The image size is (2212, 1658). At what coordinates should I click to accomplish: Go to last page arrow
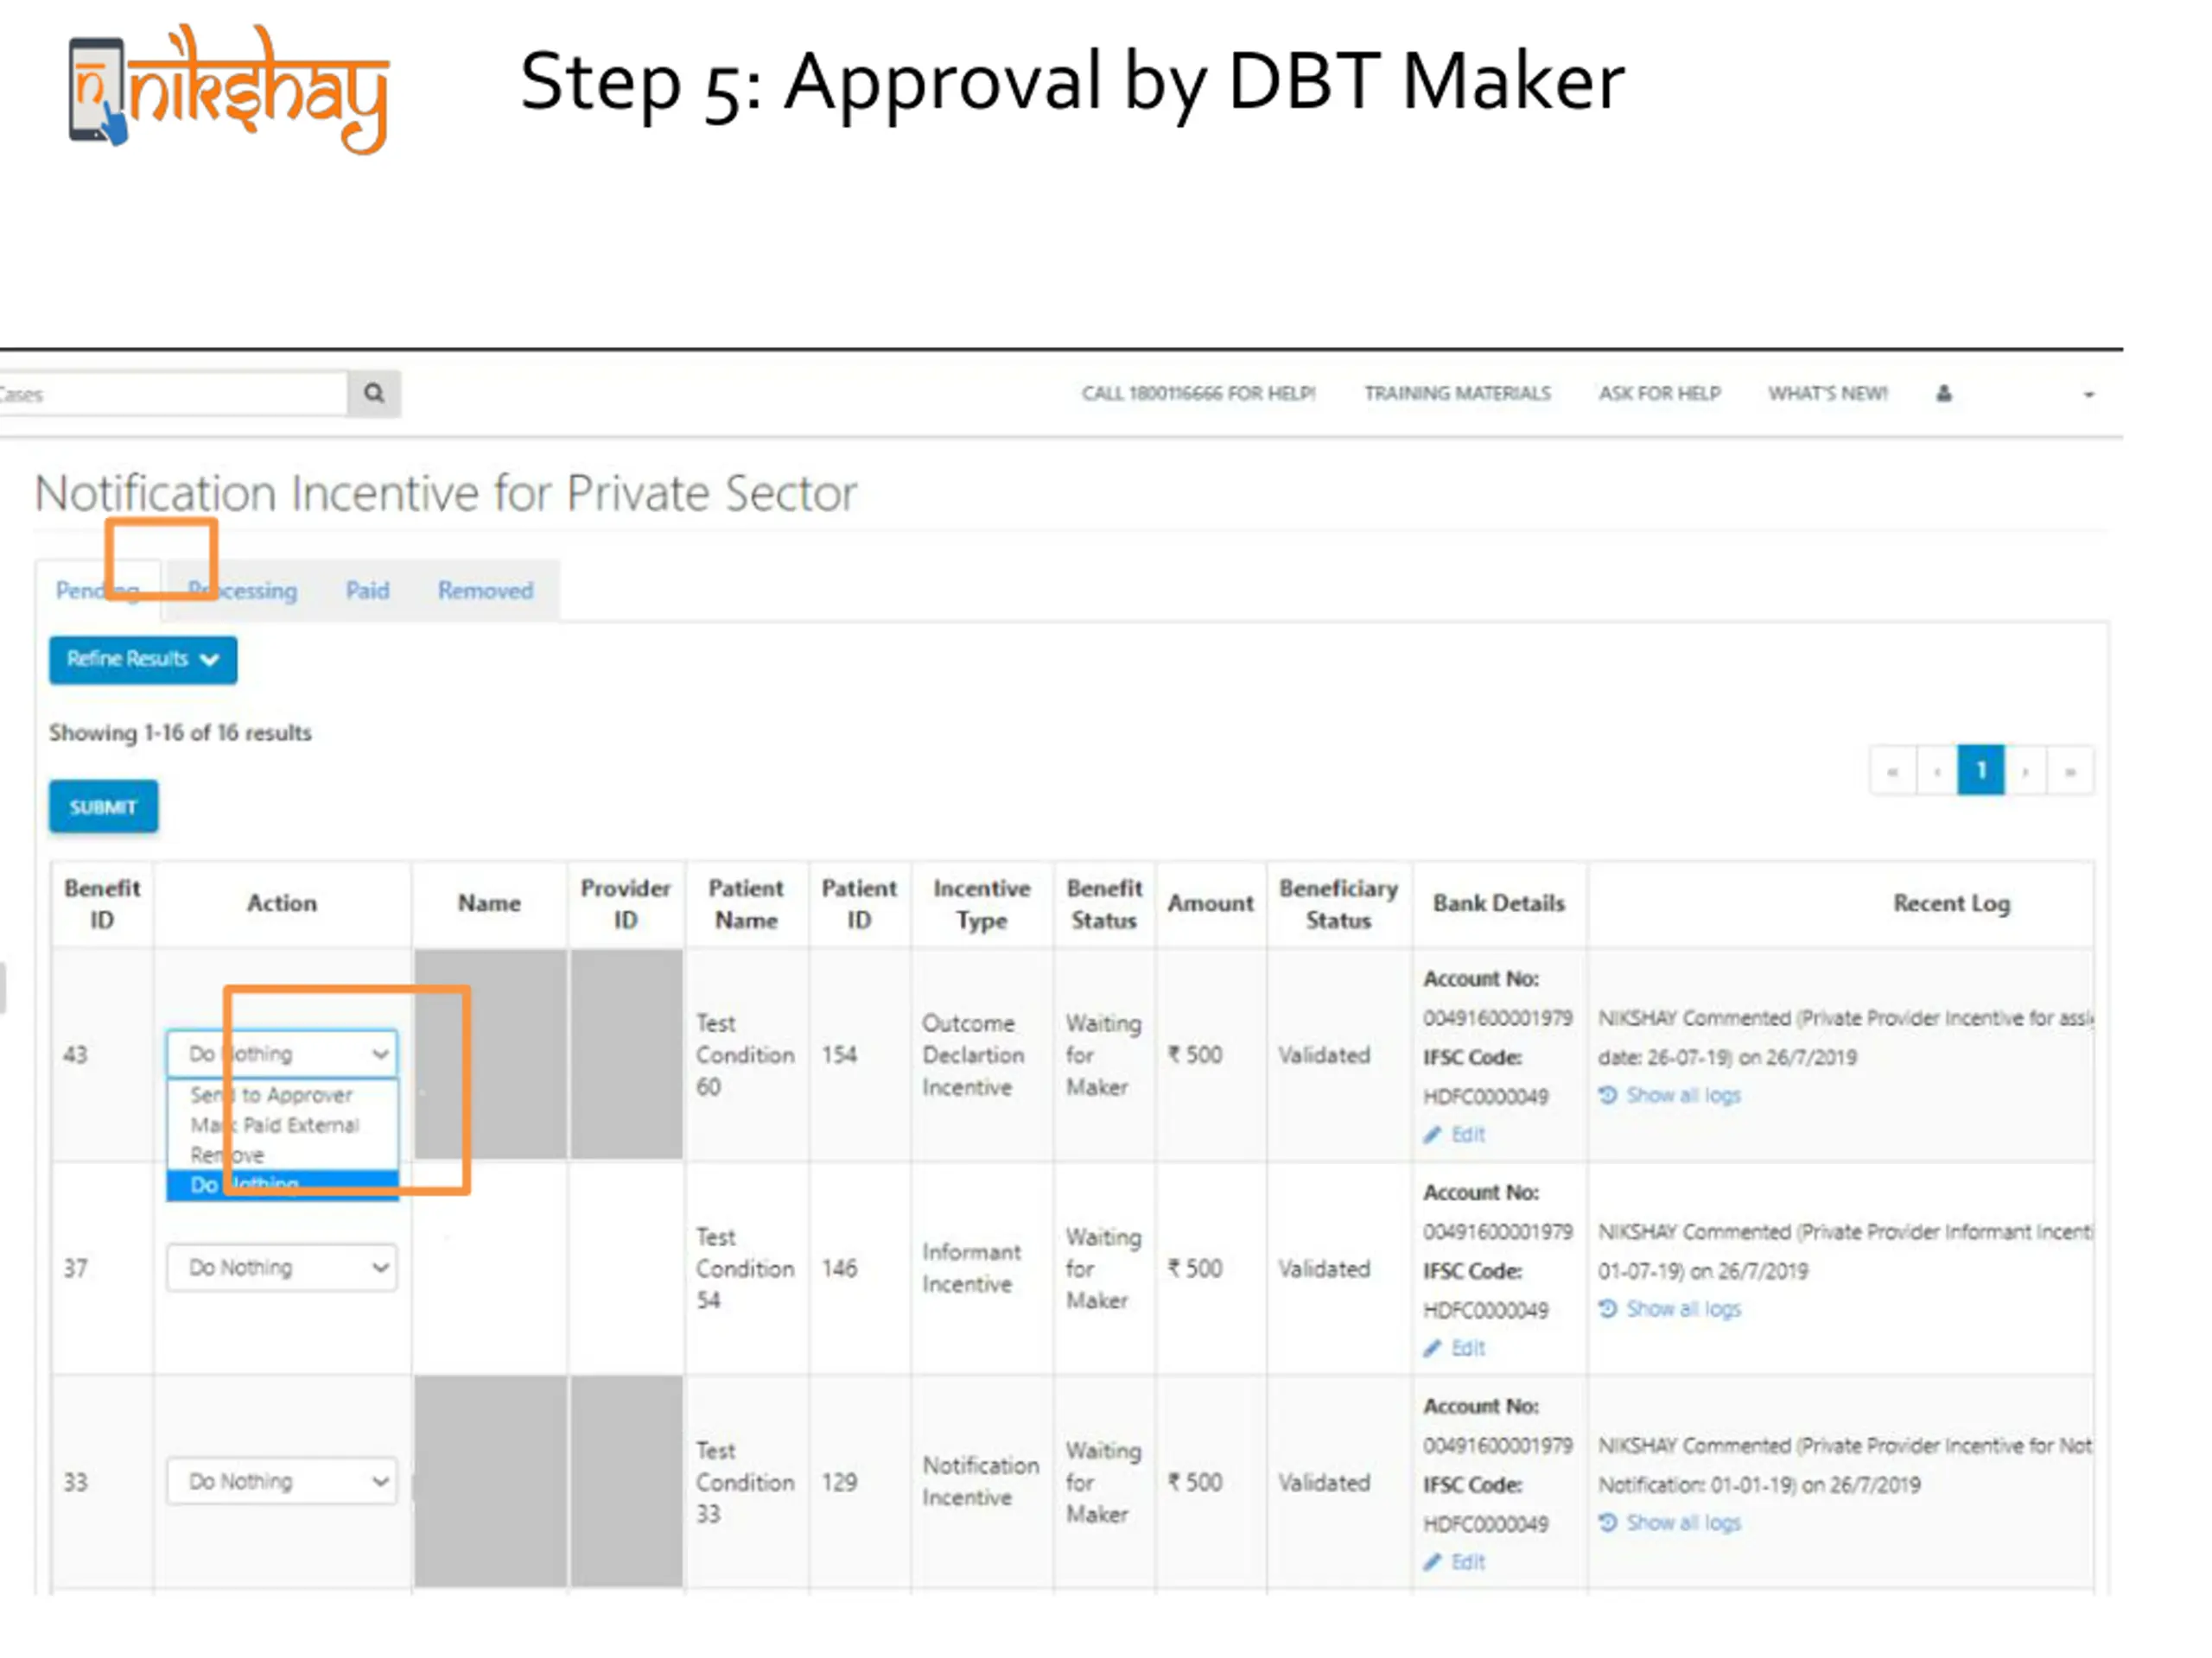[x=2070, y=770]
